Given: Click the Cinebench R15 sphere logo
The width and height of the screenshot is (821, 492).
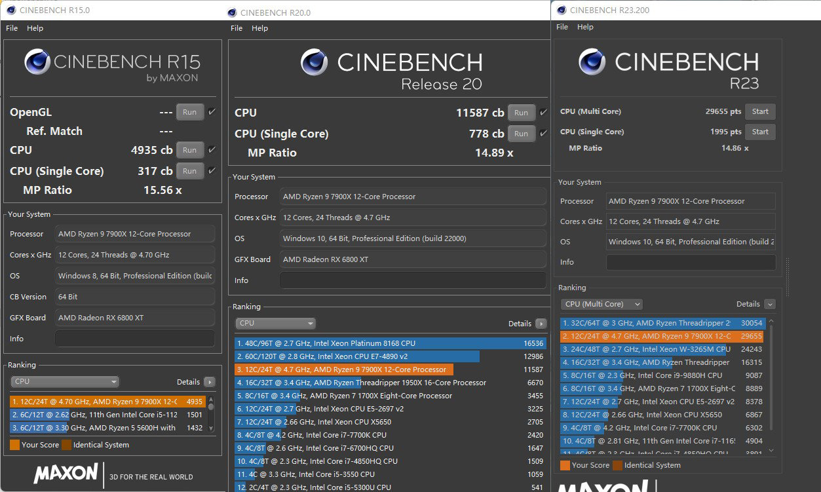Looking at the screenshot, I should [37, 62].
